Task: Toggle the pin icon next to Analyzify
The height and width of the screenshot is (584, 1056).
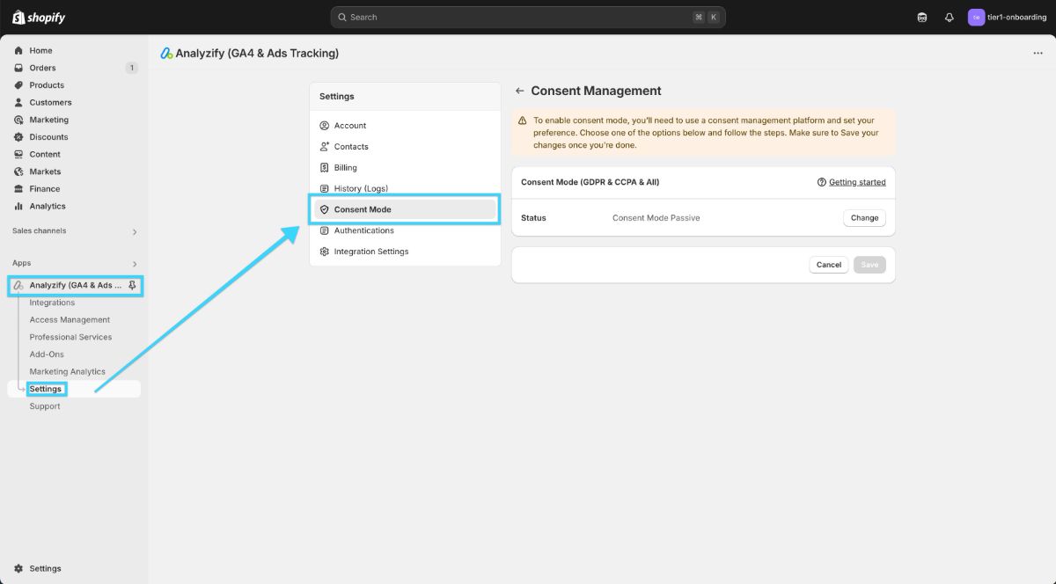Action: [132, 286]
